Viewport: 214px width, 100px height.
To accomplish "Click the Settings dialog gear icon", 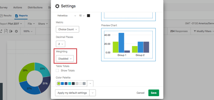I will [x=57, y=6].
